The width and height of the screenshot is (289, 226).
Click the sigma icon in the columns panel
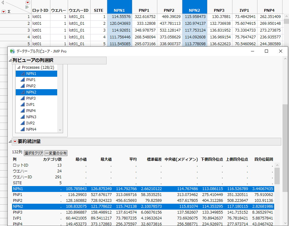[9, 11]
